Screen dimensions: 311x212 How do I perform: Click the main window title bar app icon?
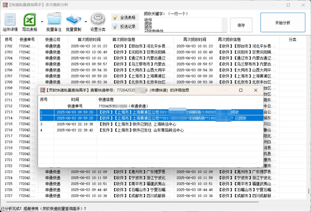click(5, 5)
